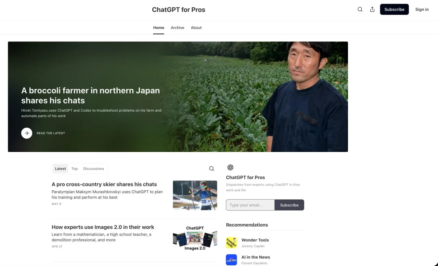The height and width of the screenshot is (266, 438).
Task: Open the About tab
Action: tap(196, 28)
